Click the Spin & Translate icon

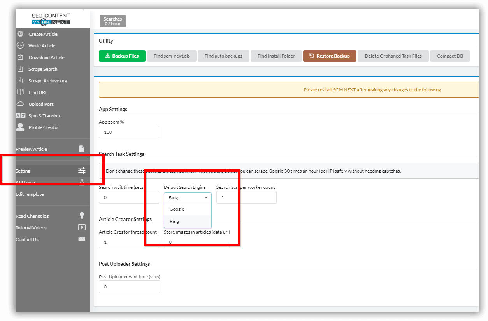point(20,115)
